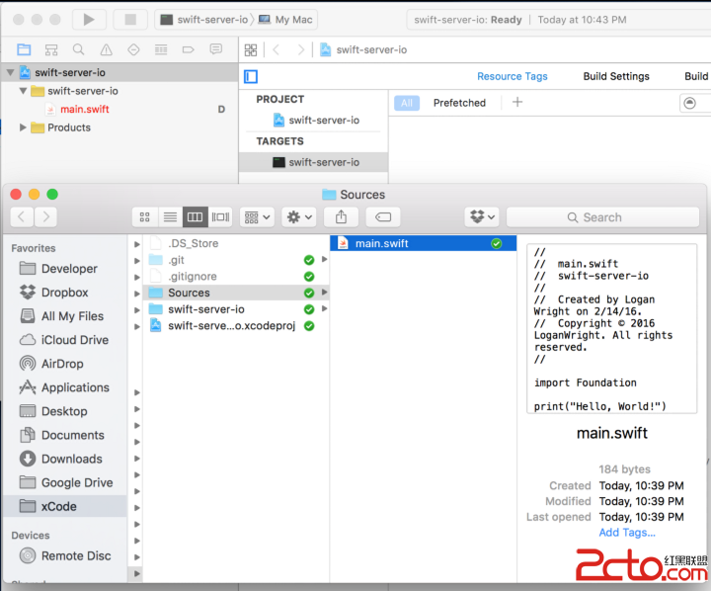
Task: Select main.swift in Xcode navigator
Action: pyautogui.click(x=84, y=109)
